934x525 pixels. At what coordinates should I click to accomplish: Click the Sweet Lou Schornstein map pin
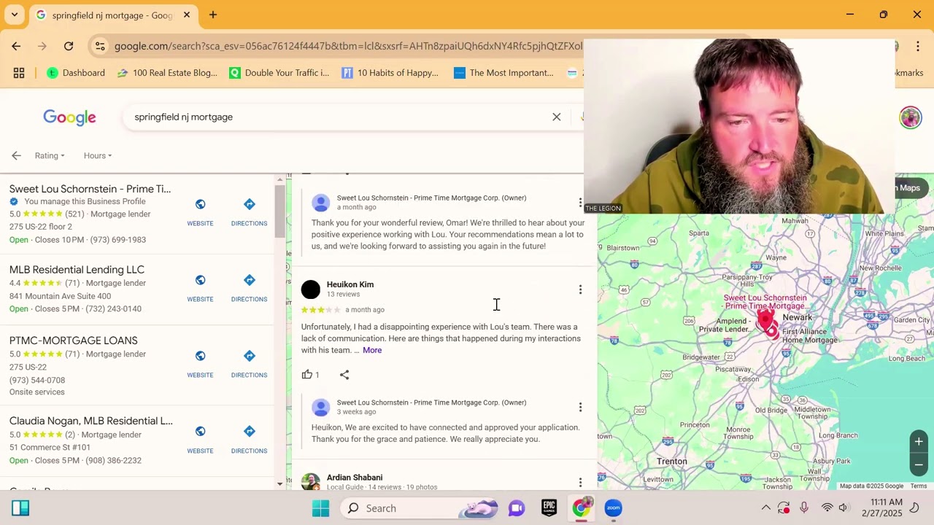pyautogui.click(x=765, y=321)
